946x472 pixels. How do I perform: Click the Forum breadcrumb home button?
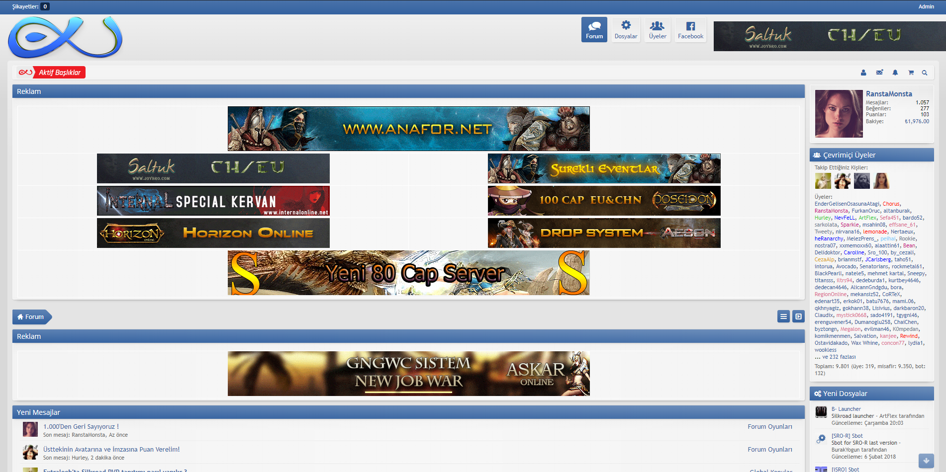point(31,317)
